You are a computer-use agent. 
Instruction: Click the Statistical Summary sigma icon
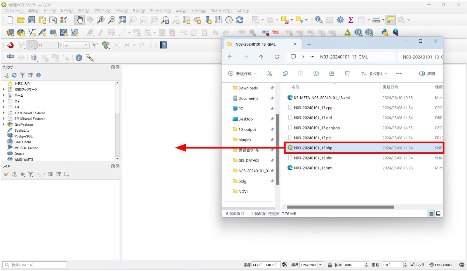click(x=351, y=20)
